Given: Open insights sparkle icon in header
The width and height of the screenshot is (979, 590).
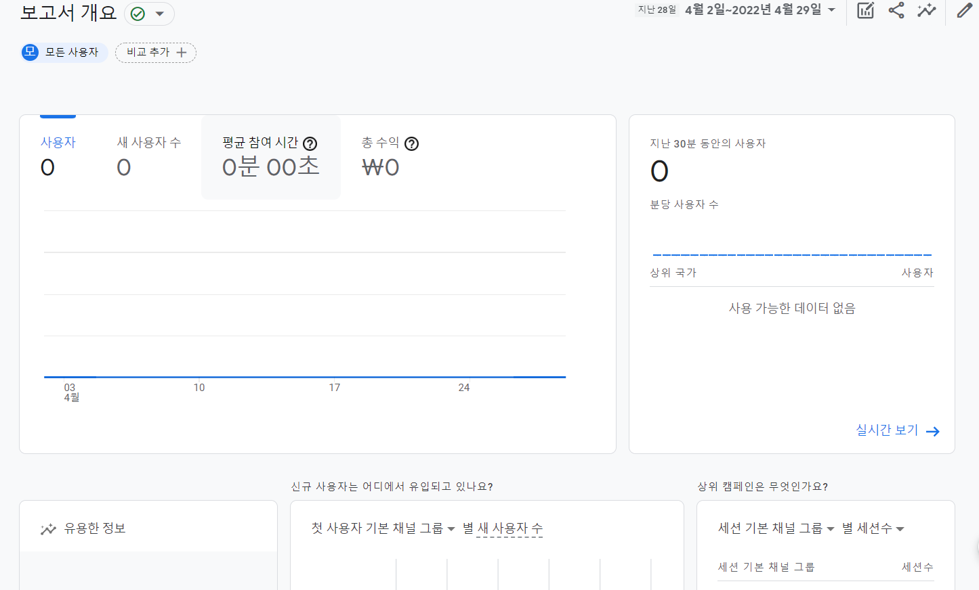Looking at the screenshot, I should [x=926, y=10].
